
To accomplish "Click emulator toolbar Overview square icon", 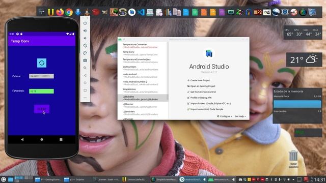I will click(x=85, y=90).
